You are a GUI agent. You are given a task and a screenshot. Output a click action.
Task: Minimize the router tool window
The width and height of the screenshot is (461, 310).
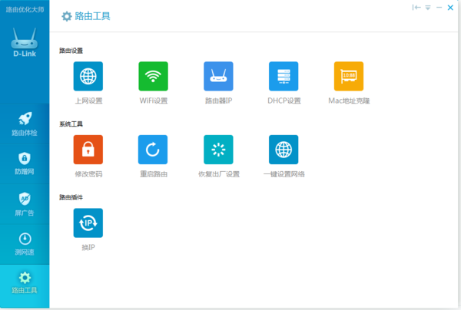coord(439,7)
